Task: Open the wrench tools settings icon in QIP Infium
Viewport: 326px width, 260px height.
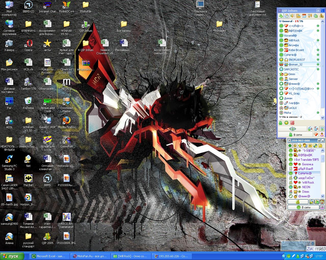Action: pos(310,16)
